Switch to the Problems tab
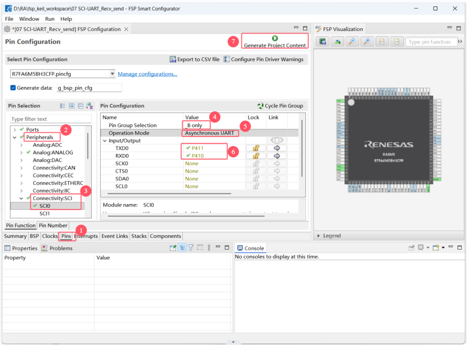 (57, 248)
